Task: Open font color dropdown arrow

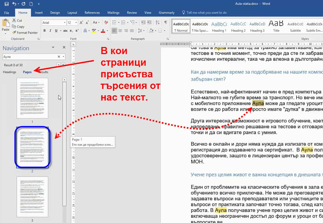Action: [107, 31]
